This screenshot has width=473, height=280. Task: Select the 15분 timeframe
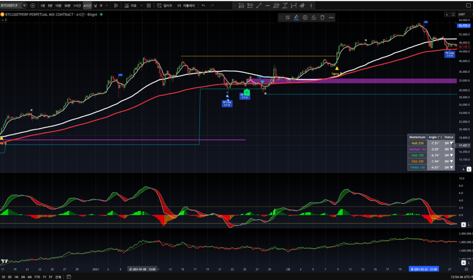(x=58, y=5)
